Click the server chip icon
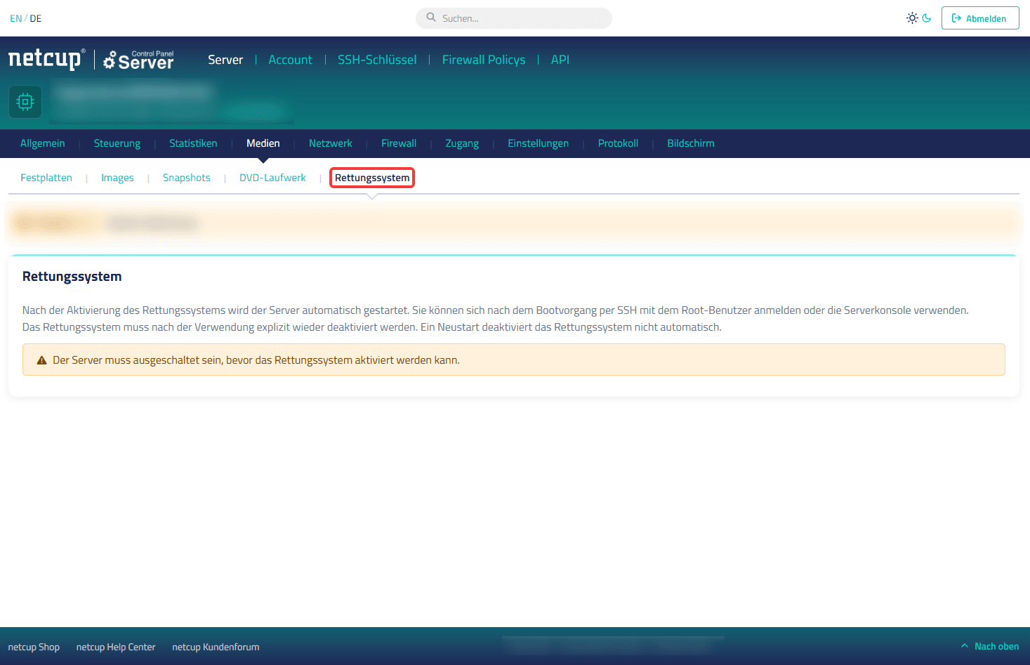Image resolution: width=1030 pixels, height=665 pixels. click(x=25, y=102)
